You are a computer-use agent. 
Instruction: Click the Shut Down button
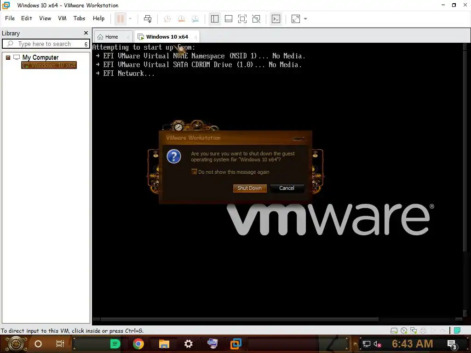tap(250, 188)
